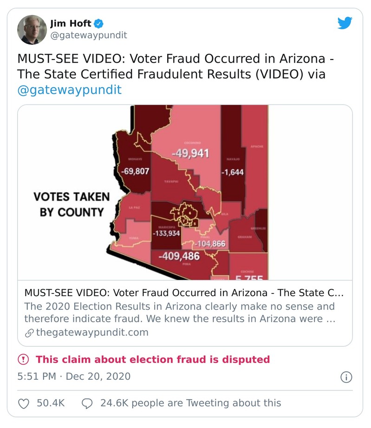The width and height of the screenshot is (371, 428).
Task: Click the link chain icon
Action: [29, 332]
